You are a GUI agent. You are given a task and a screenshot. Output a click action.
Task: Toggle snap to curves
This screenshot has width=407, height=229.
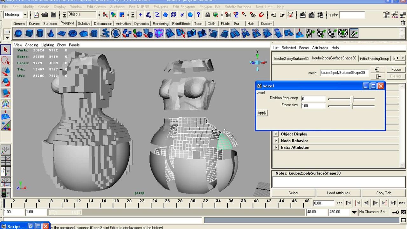pos(236,15)
